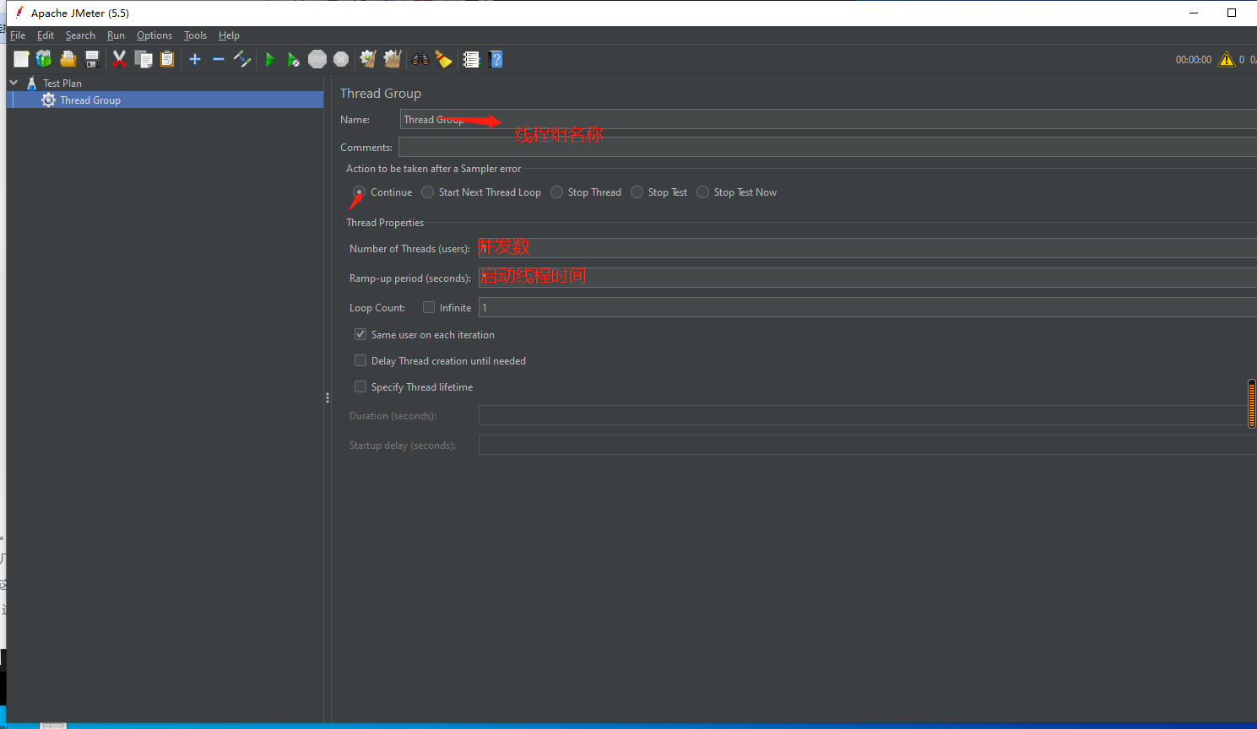Collapse the Test Plan tree node
This screenshot has height=729, width=1257.
14,83
